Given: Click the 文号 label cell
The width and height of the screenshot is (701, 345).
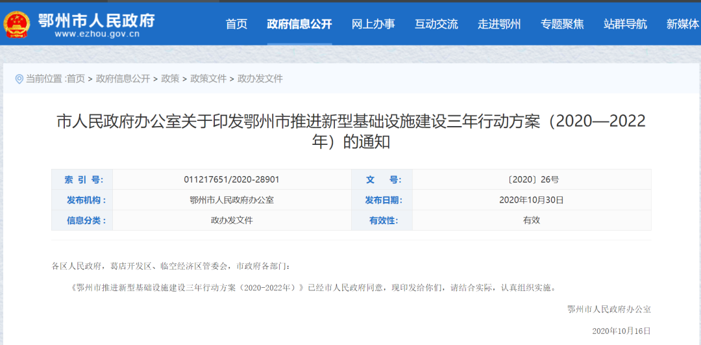Looking at the screenshot, I should (x=382, y=180).
